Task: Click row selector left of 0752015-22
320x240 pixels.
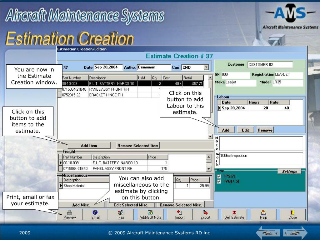Action: 59,95
